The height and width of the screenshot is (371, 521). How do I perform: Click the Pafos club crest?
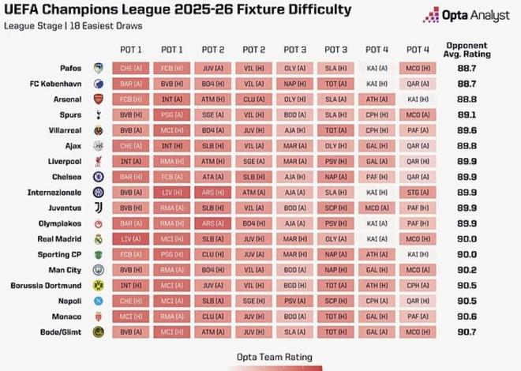click(x=99, y=69)
